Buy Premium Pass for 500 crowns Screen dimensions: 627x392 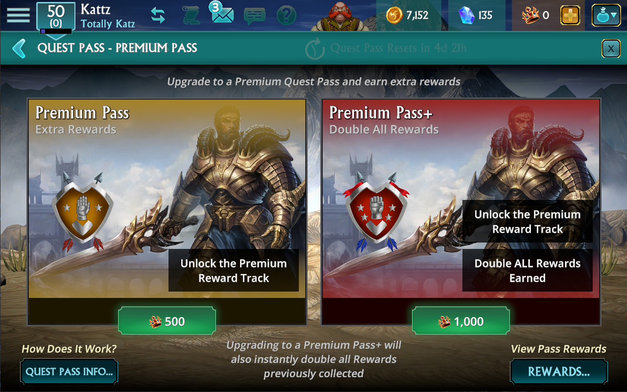pos(167,321)
